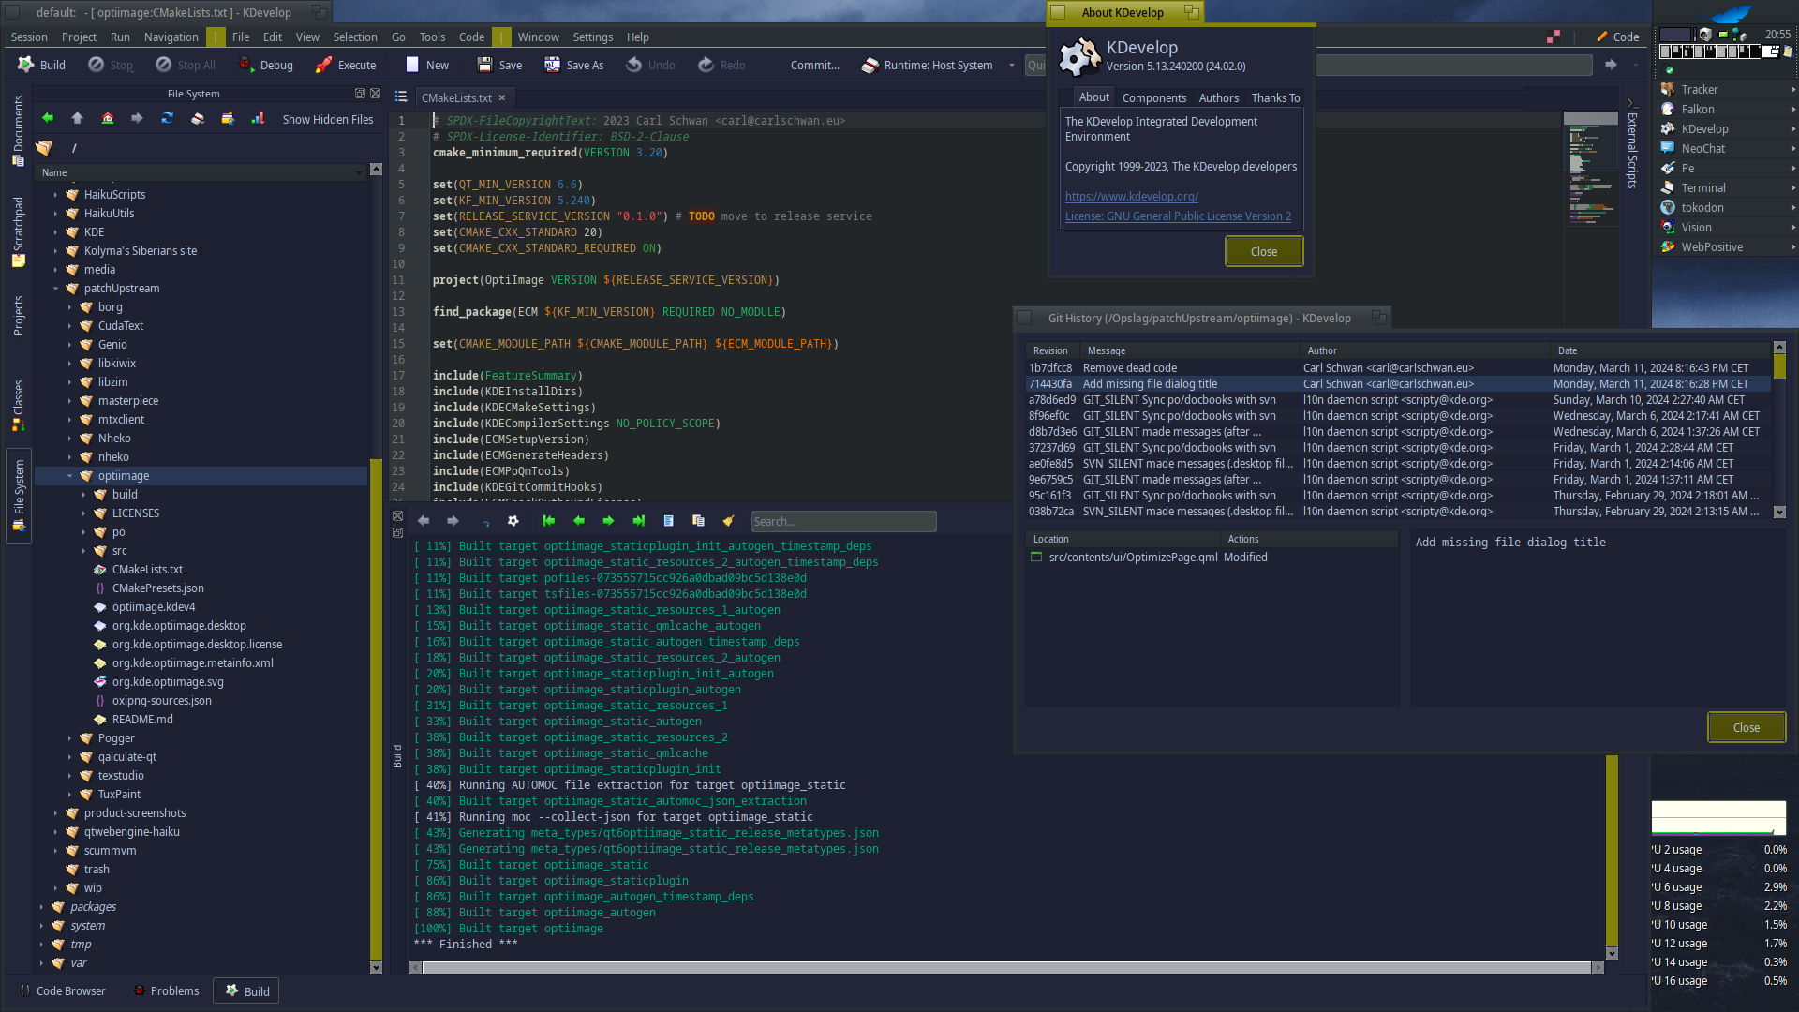Click the Code area switcher button
1799x1012 pixels.
[1618, 37]
